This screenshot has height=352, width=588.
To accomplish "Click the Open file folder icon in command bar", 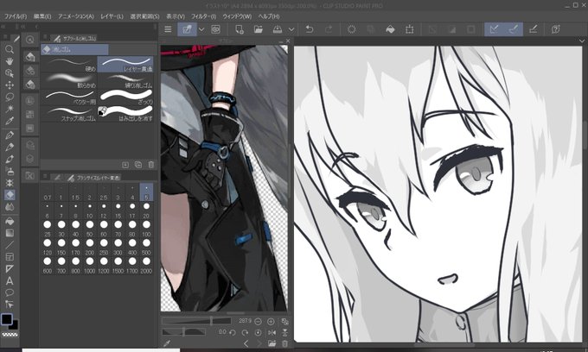I will point(258,29).
